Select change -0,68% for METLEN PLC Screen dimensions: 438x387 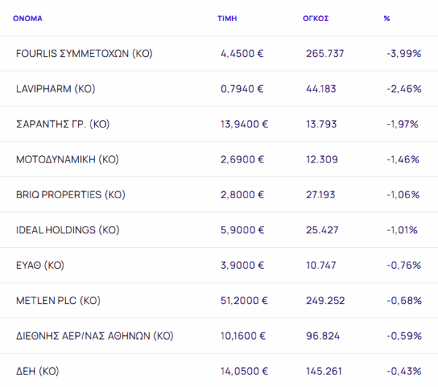[x=404, y=300]
